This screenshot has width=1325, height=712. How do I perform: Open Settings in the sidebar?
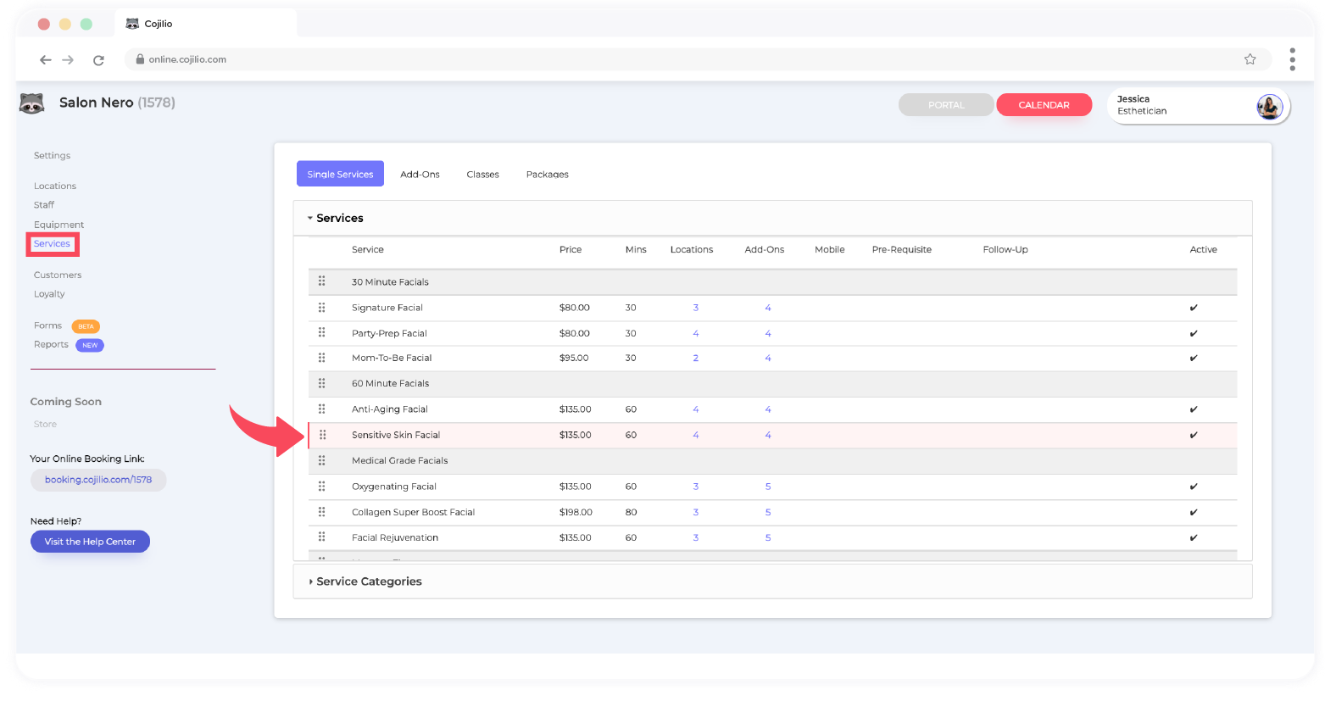52,155
